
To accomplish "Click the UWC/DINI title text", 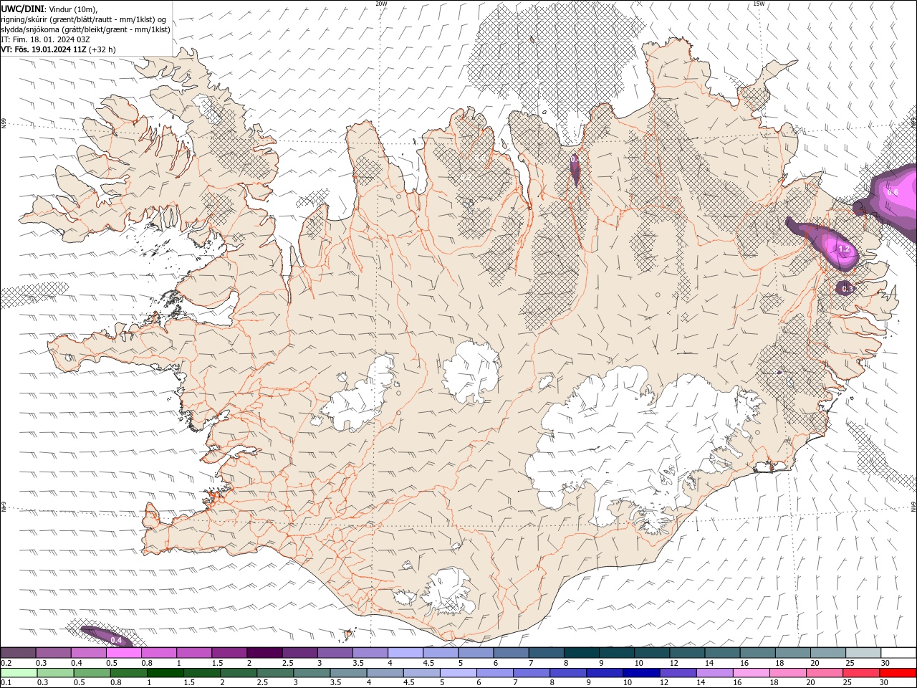I will pos(22,9).
